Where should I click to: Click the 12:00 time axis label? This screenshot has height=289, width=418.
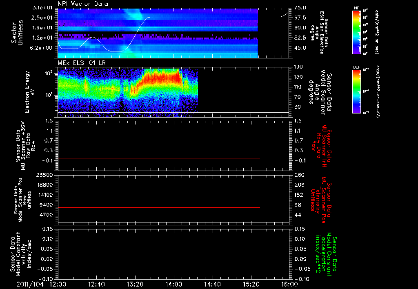click(x=58, y=284)
